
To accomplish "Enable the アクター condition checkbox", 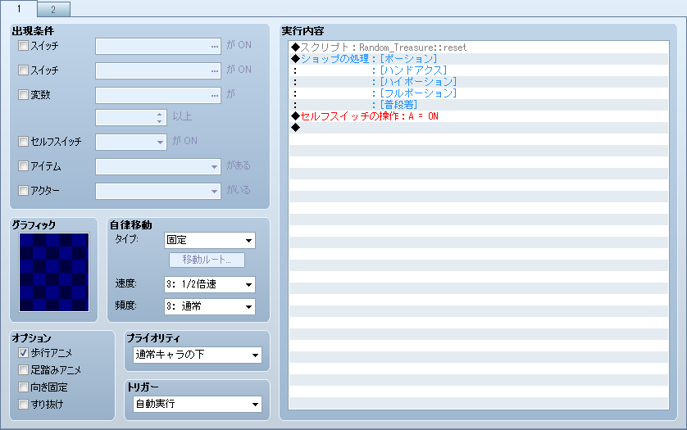I will click(23, 190).
